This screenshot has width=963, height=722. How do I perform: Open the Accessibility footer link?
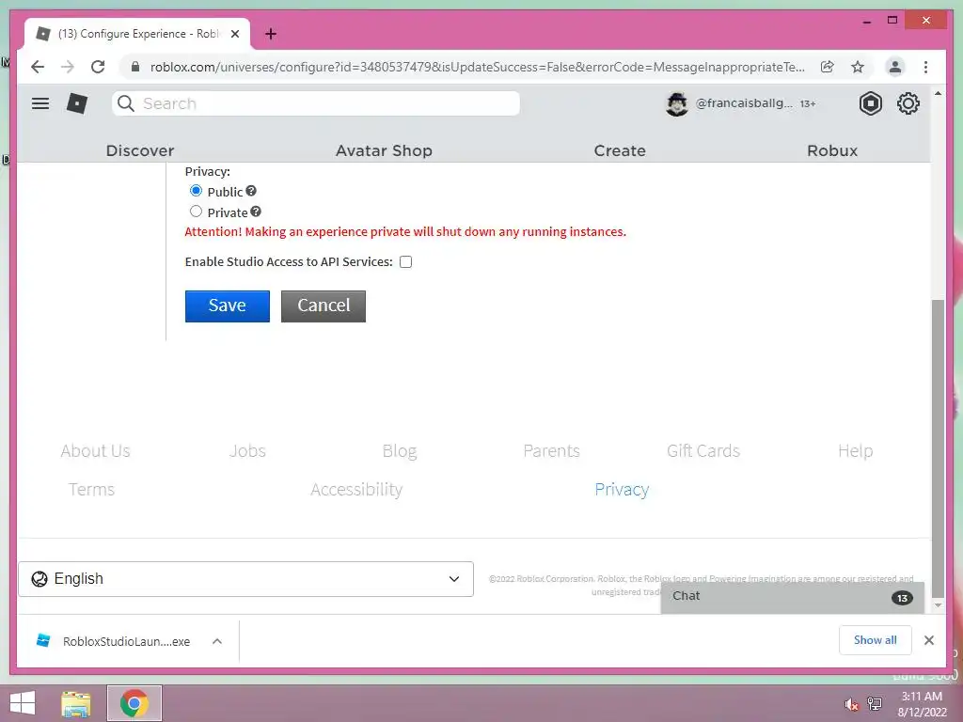(x=356, y=489)
